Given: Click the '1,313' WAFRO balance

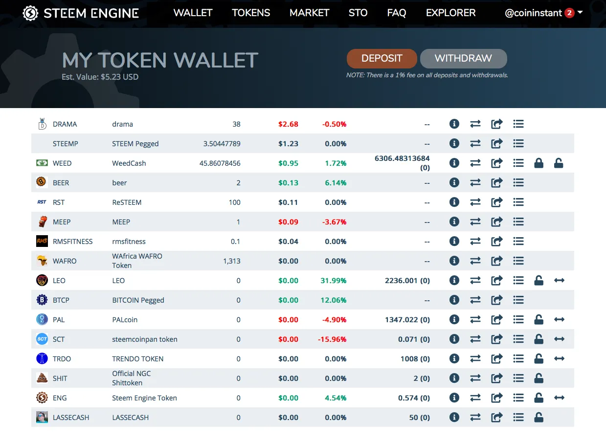Looking at the screenshot, I should pyautogui.click(x=232, y=261).
